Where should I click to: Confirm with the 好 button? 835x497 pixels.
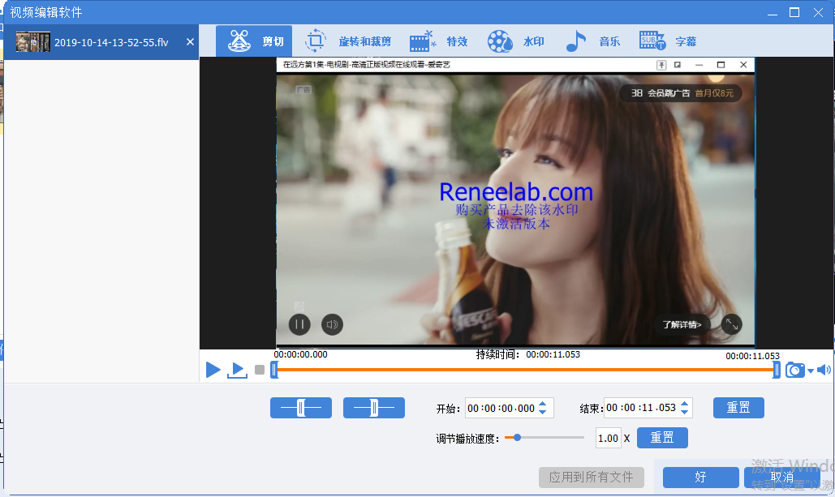point(701,478)
